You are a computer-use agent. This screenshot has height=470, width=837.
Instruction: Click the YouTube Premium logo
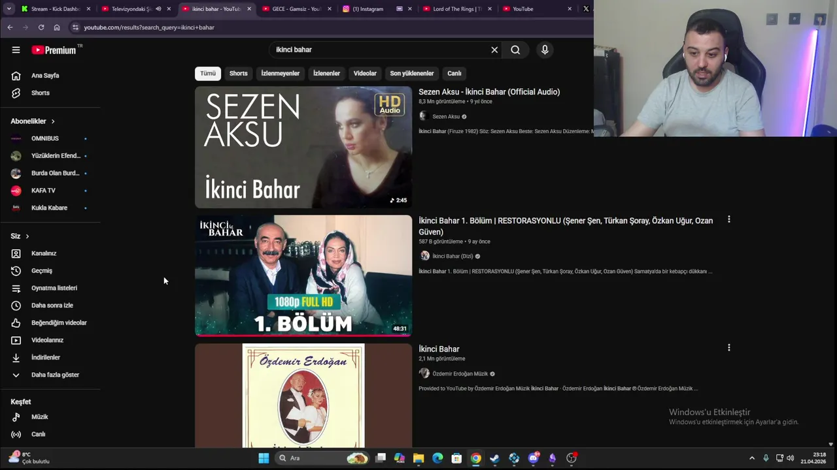(54, 50)
